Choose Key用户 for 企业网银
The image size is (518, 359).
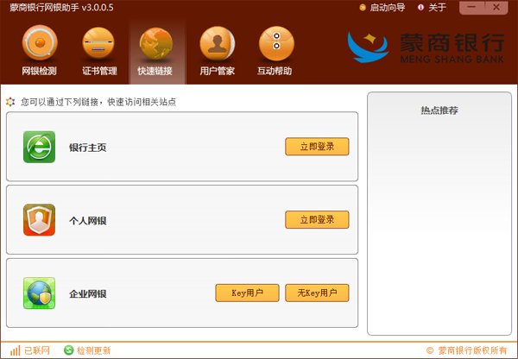(247, 293)
